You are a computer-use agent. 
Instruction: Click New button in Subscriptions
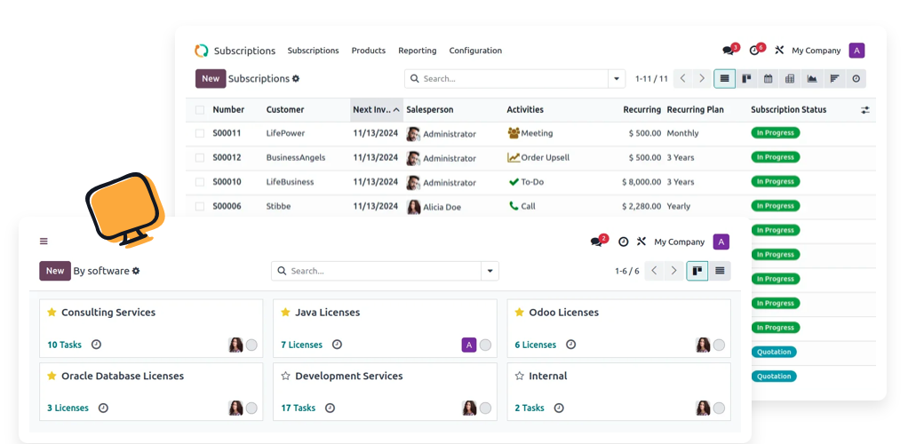[x=211, y=79]
